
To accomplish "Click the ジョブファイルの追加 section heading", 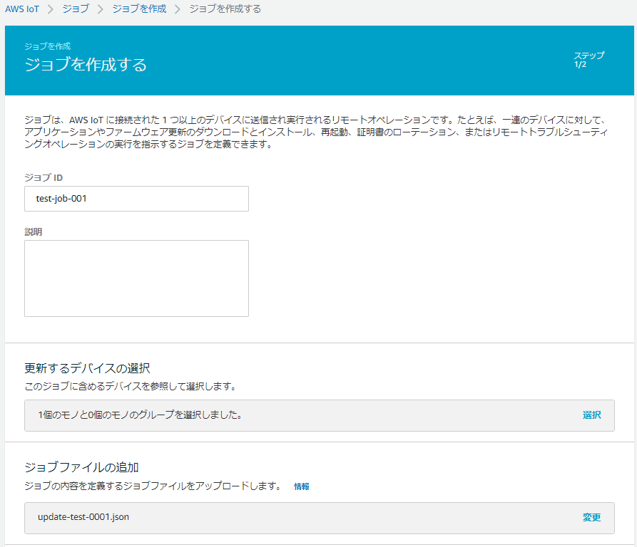I will click(81, 468).
